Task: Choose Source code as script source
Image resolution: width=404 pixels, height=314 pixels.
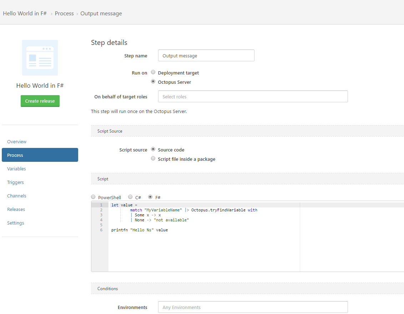Action: pos(153,149)
